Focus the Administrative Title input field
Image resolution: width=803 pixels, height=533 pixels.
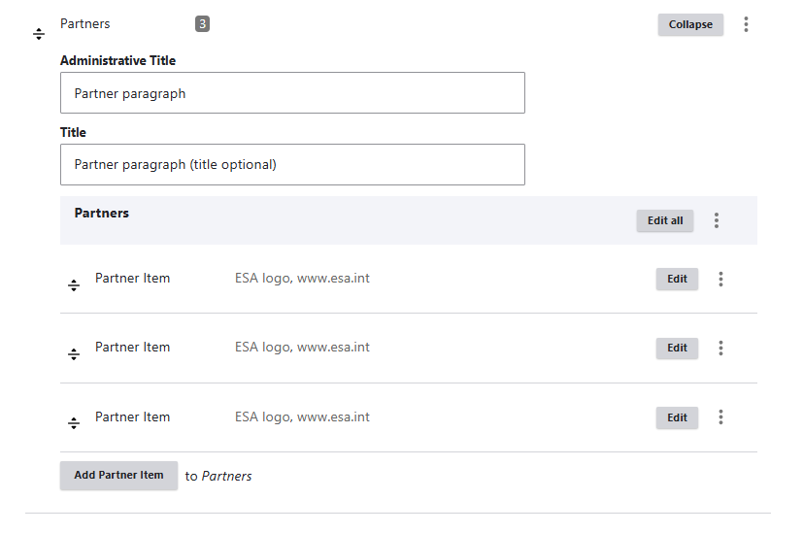pos(292,92)
